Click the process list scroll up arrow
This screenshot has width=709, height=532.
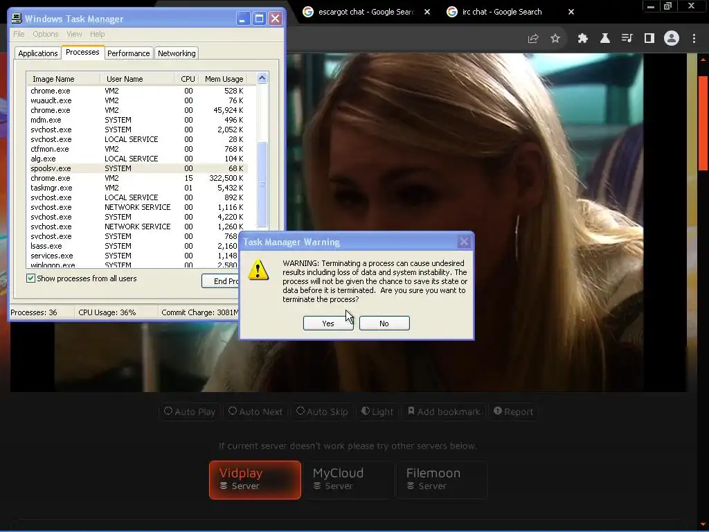point(262,78)
